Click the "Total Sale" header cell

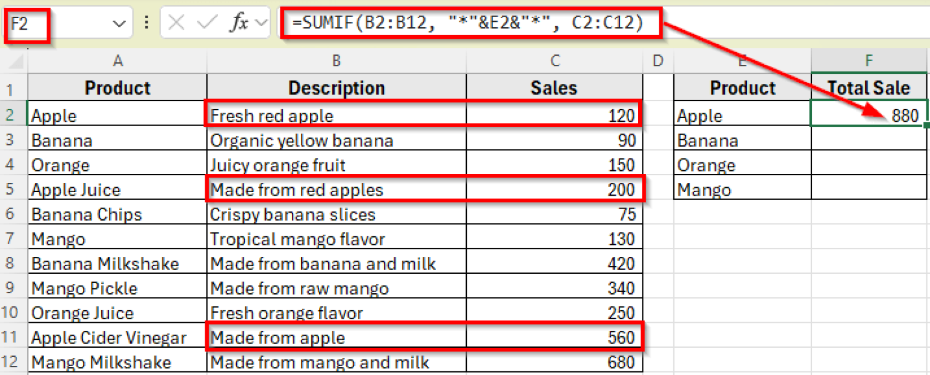click(869, 88)
